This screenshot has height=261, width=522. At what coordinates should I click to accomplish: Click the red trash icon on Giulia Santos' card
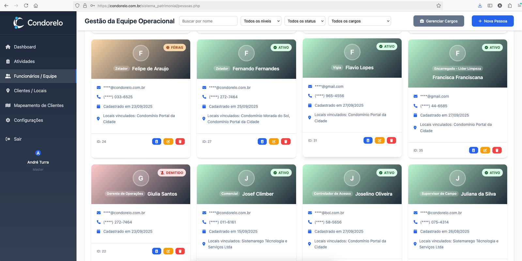click(180, 251)
